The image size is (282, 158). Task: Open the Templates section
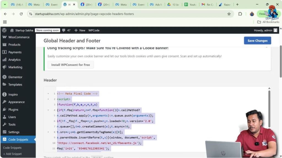pos(15,84)
